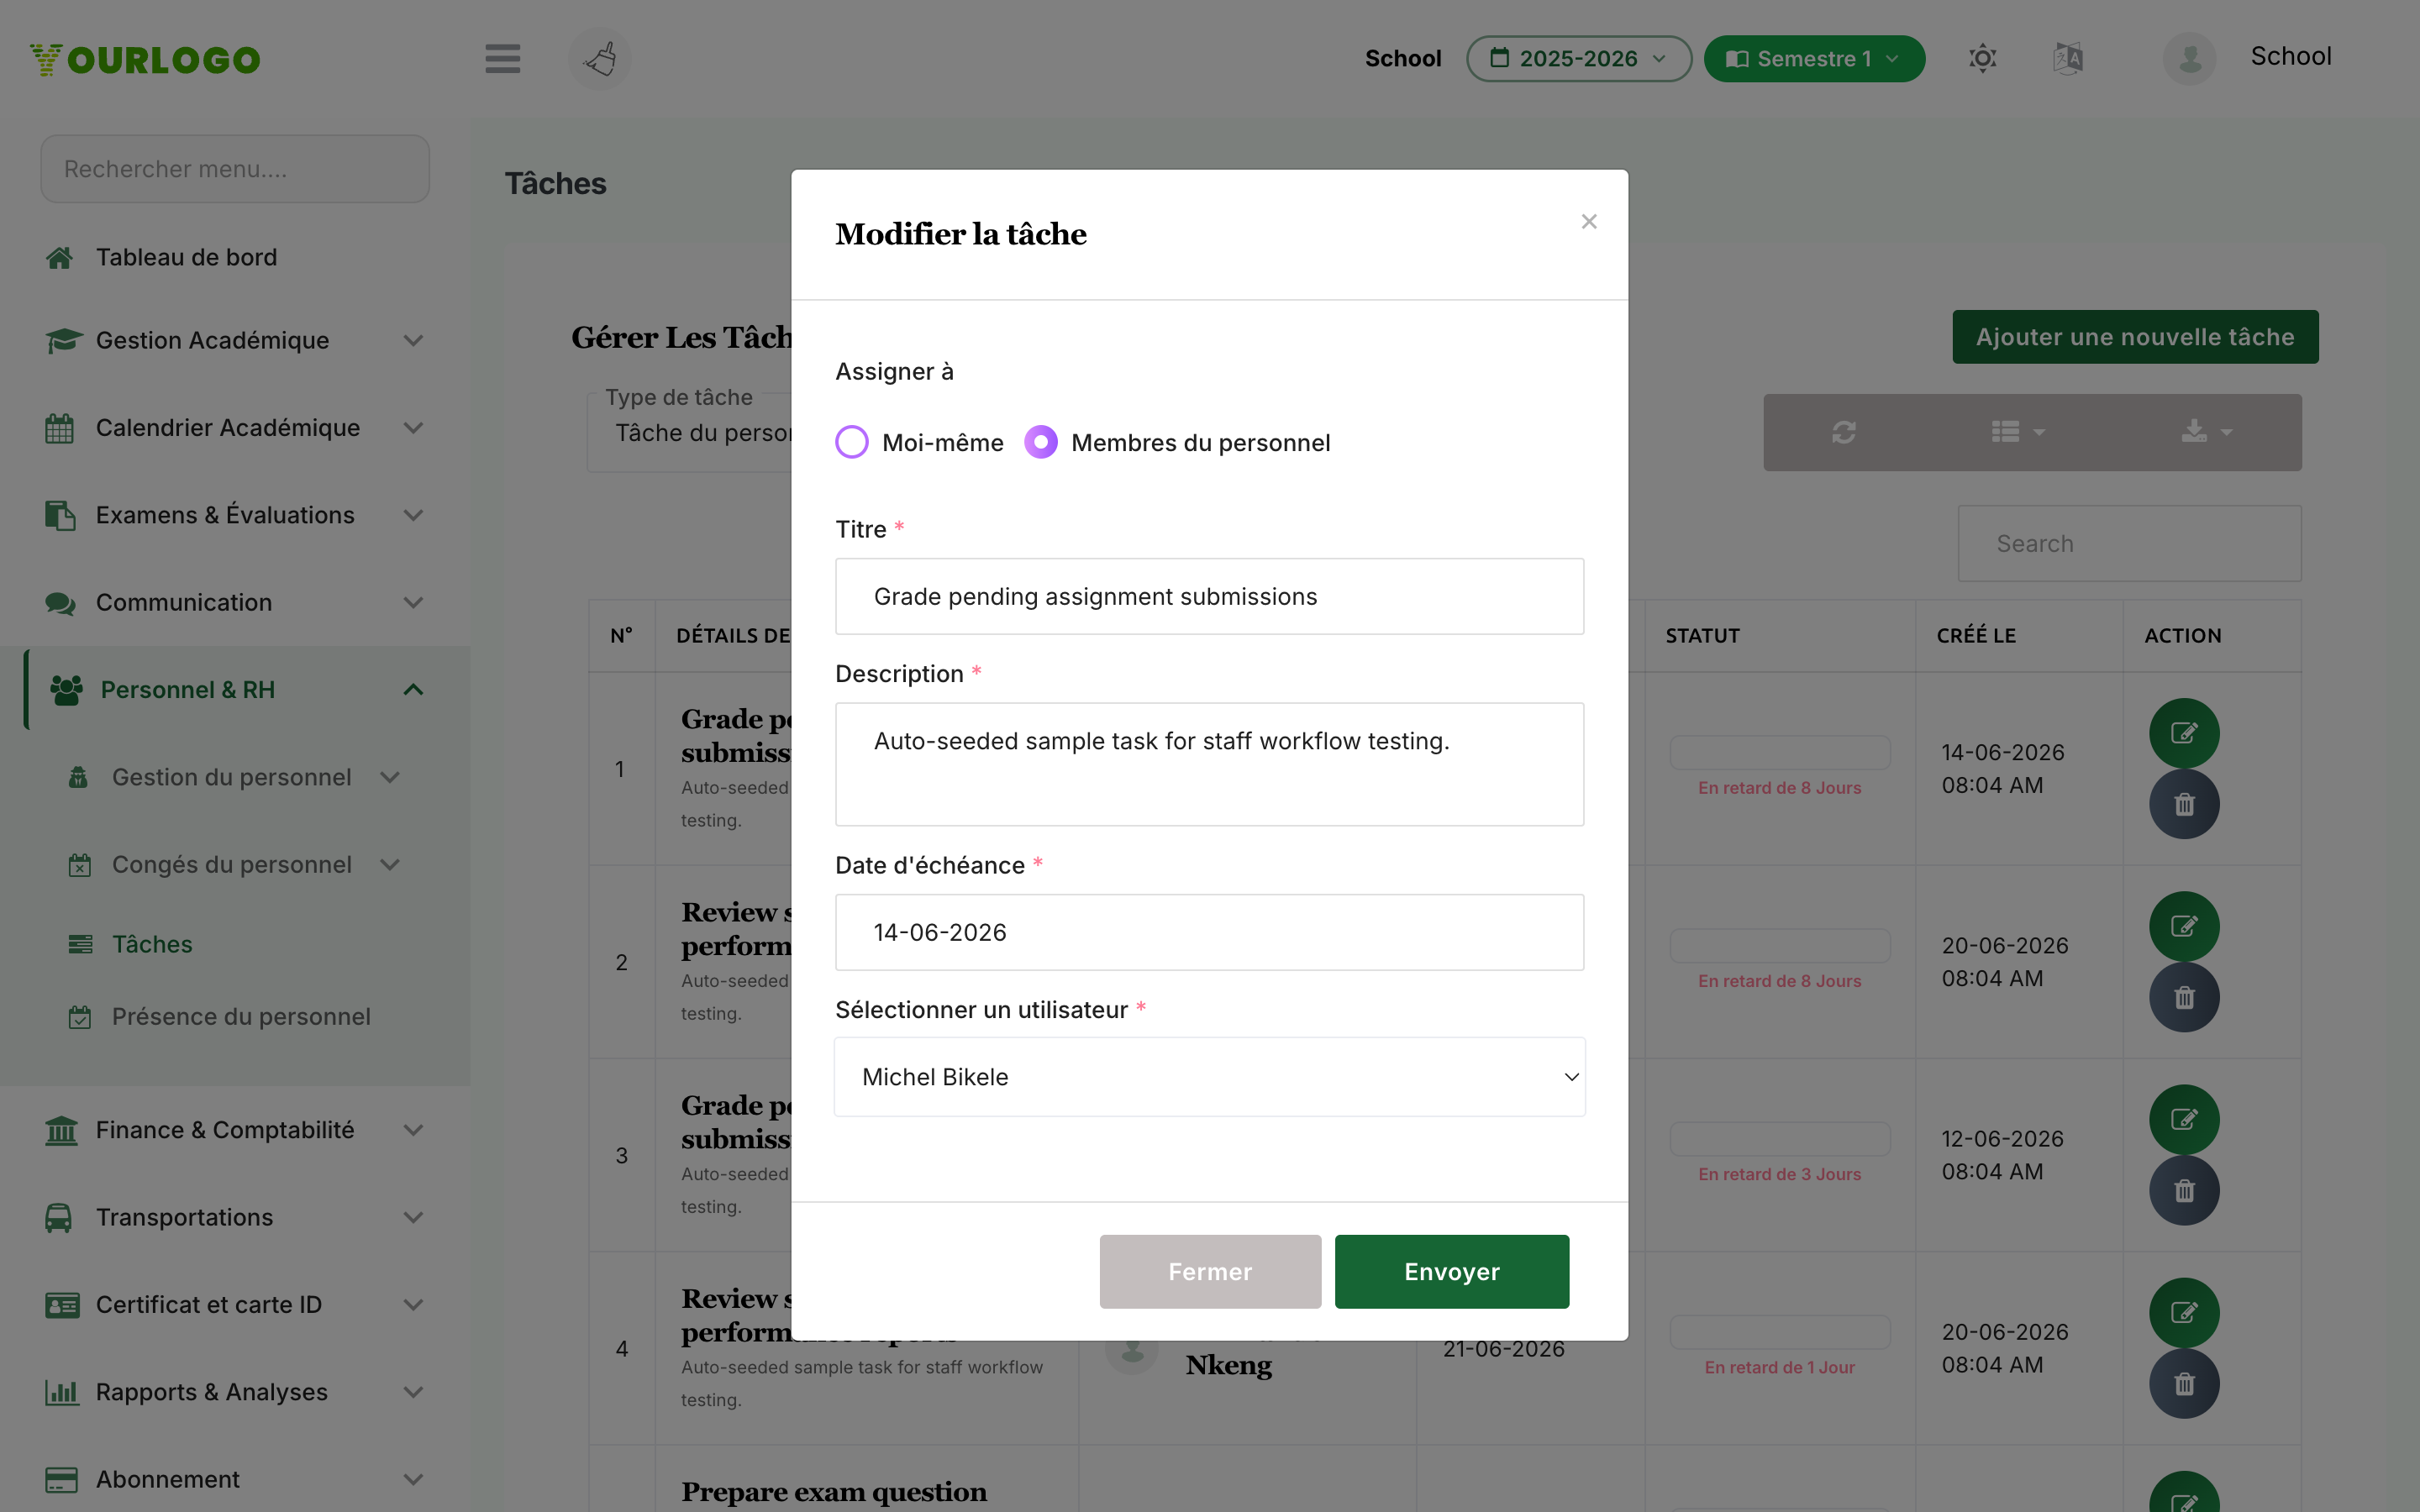Click edit icon for task row 1
Screen dimensions: 2420x1512
(2184, 733)
